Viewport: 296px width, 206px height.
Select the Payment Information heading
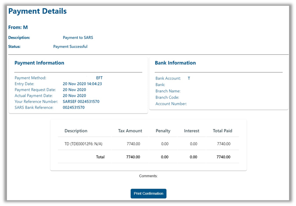tap(39, 63)
